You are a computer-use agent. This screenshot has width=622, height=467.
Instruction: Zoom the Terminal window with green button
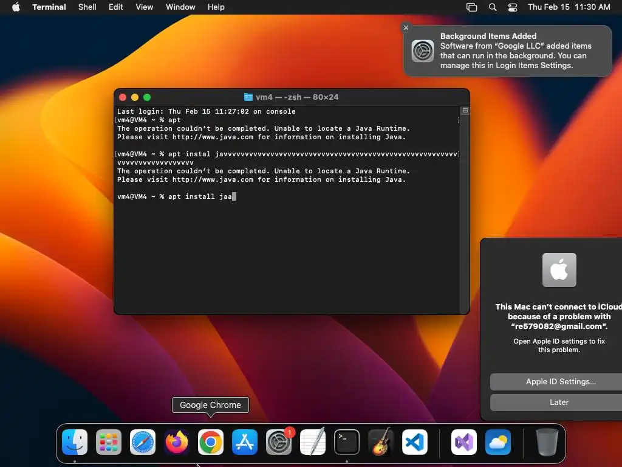(x=147, y=97)
